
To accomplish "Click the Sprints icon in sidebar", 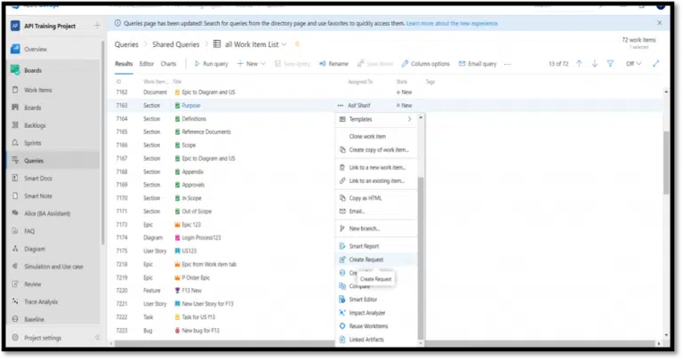I will [15, 142].
